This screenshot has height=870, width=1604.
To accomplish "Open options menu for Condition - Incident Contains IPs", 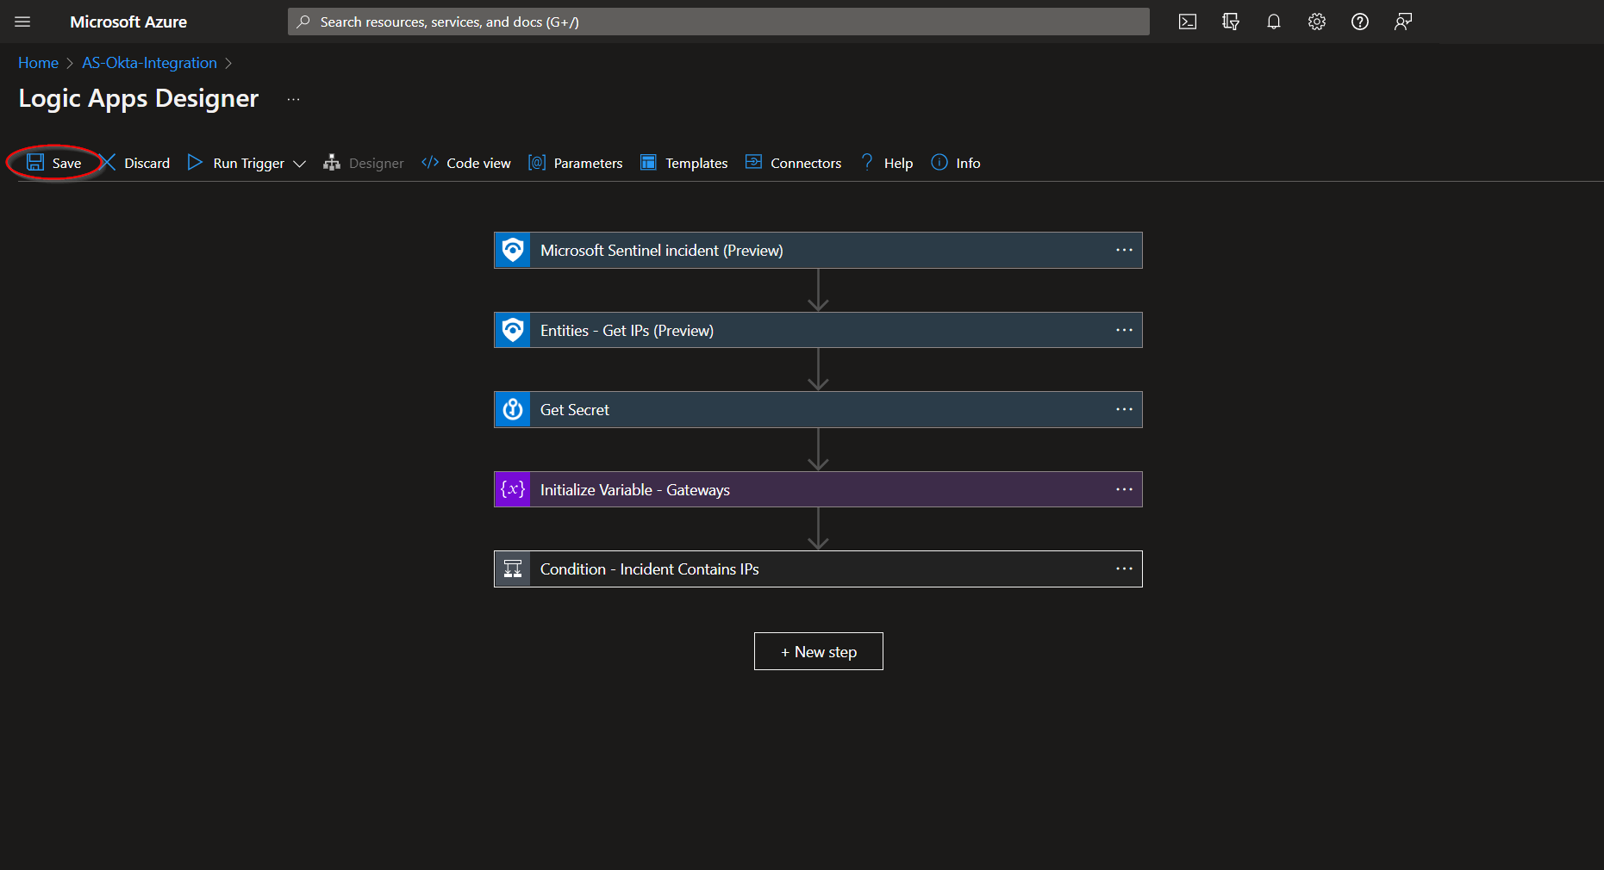I will [x=1124, y=569].
